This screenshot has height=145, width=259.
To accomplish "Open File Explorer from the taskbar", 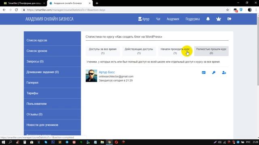I will click(x=102, y=142).
